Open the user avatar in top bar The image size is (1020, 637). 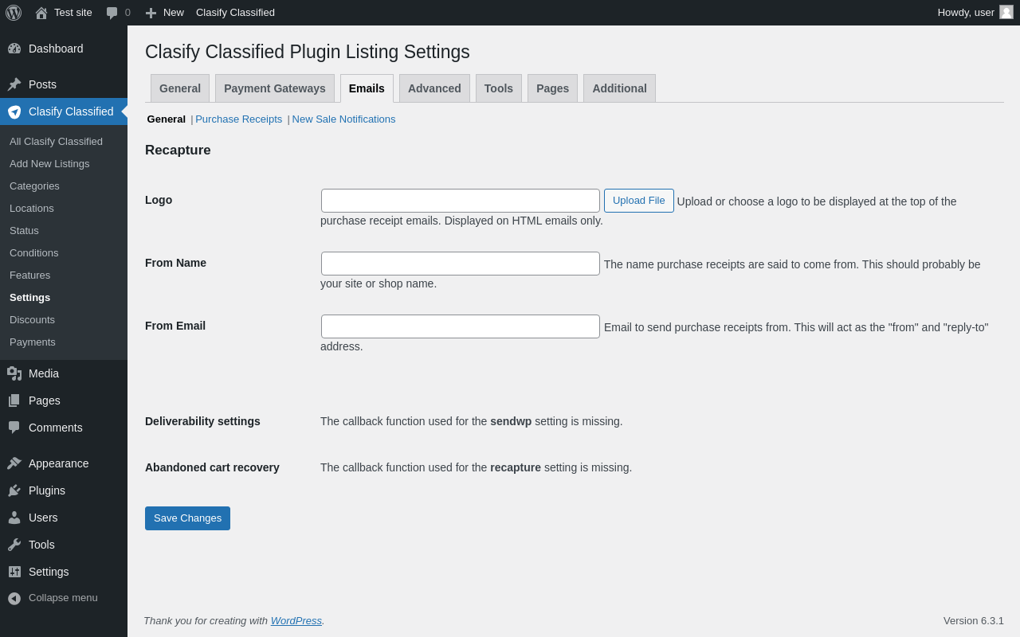tap(1006, 12)
